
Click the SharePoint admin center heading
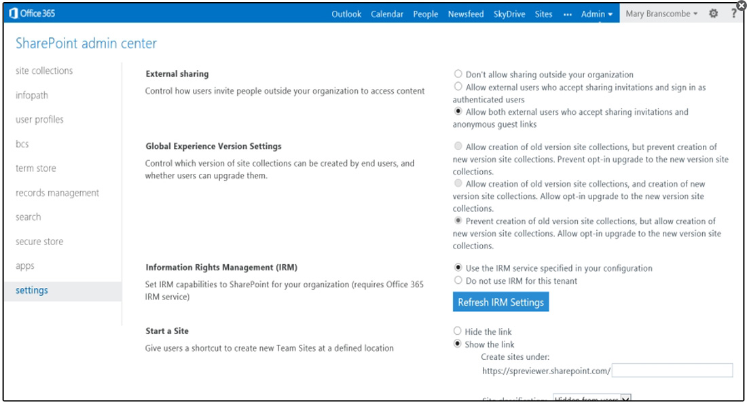tap(86, 43)
